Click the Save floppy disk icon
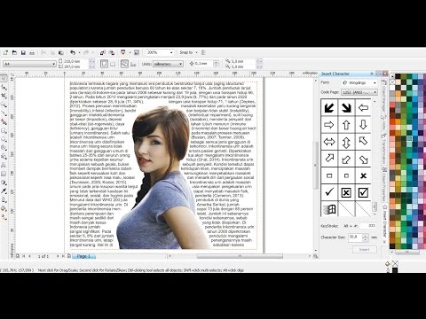This screenshot has width=426, height=319. (23, 52)
